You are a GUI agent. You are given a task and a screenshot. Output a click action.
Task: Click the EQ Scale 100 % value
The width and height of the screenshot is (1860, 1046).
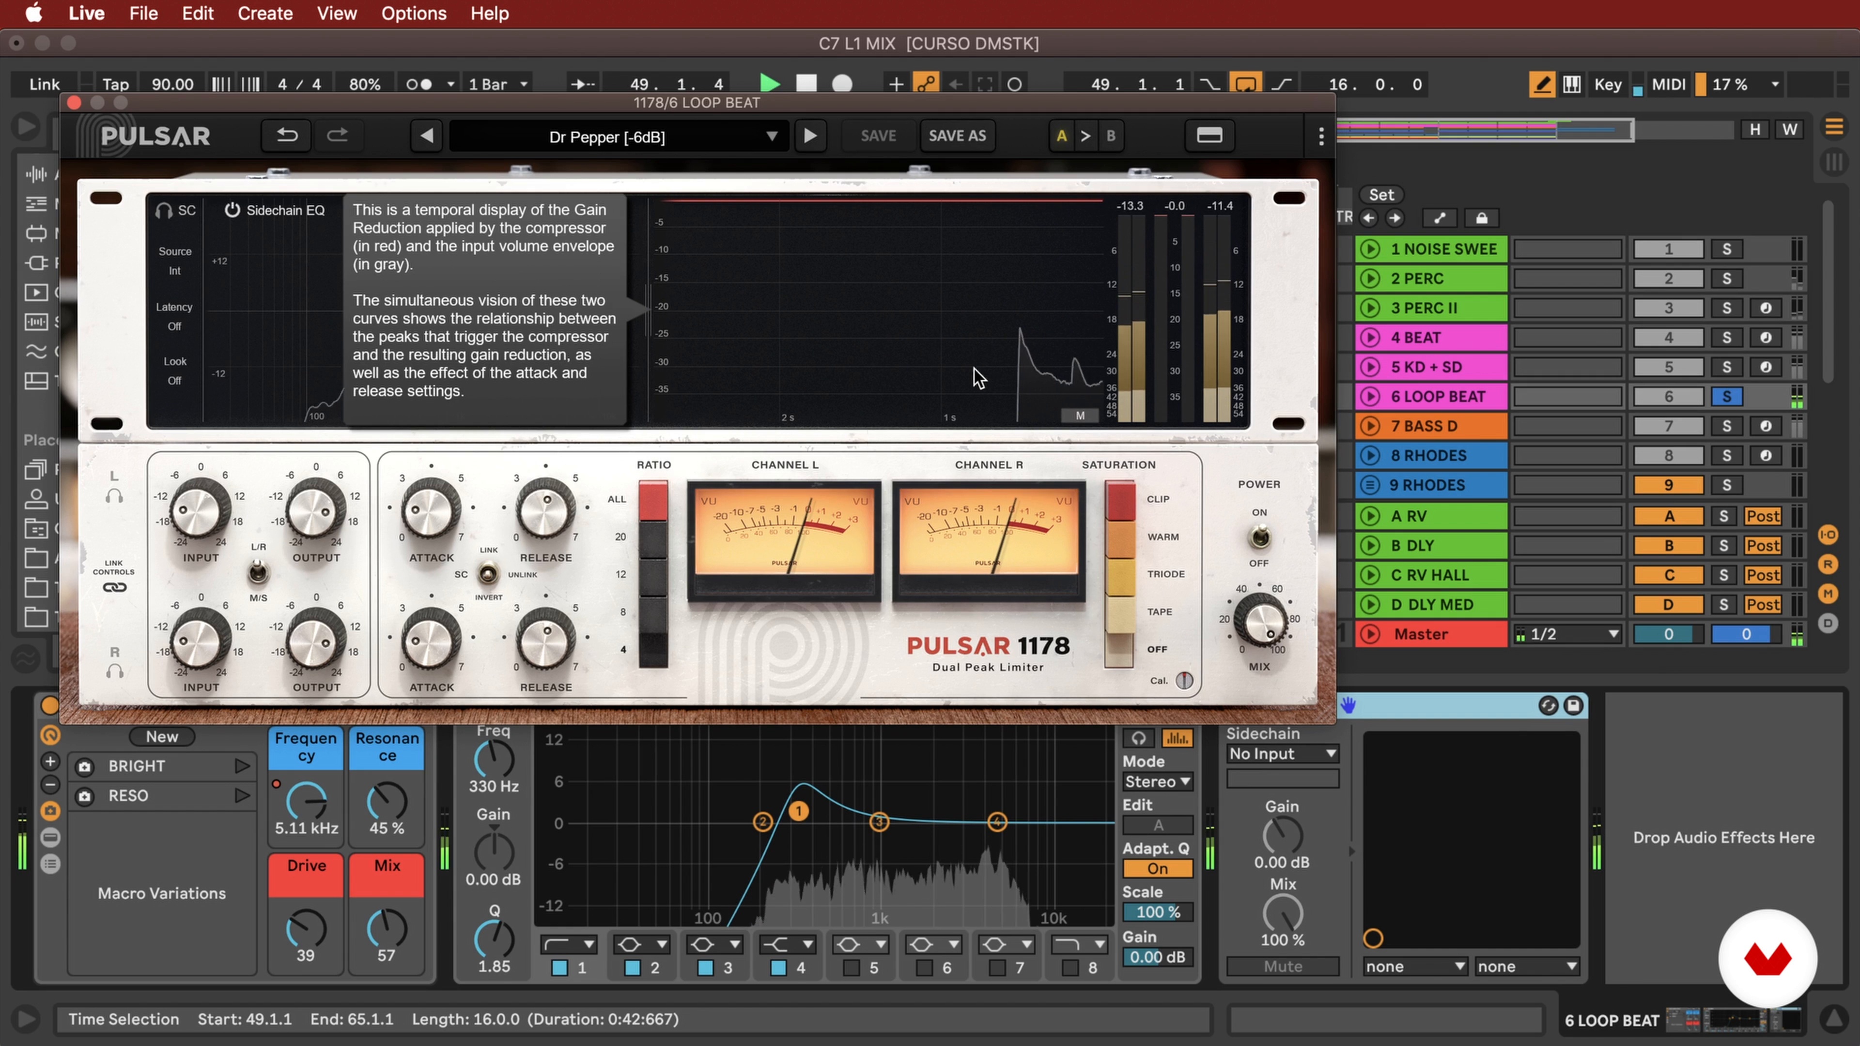[x=1158, y=912]
